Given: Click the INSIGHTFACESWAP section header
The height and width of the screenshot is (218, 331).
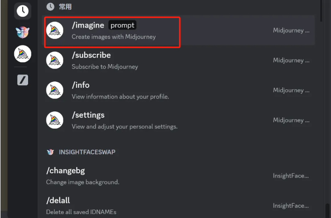Looking at the screenshot, I should (x=87, y=152).
